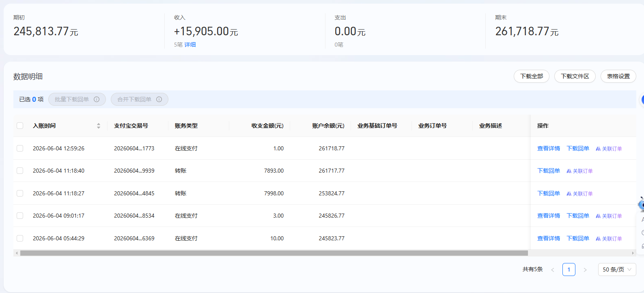
Task: Click the 下载文件区 button
Action: 575,76
